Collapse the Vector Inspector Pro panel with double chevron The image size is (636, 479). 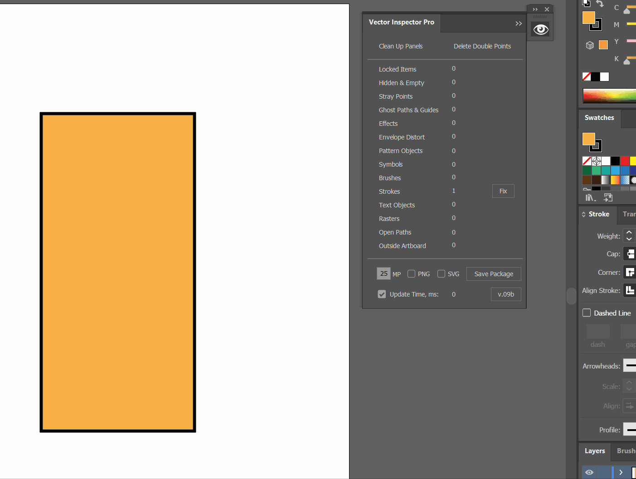point(535,10)
